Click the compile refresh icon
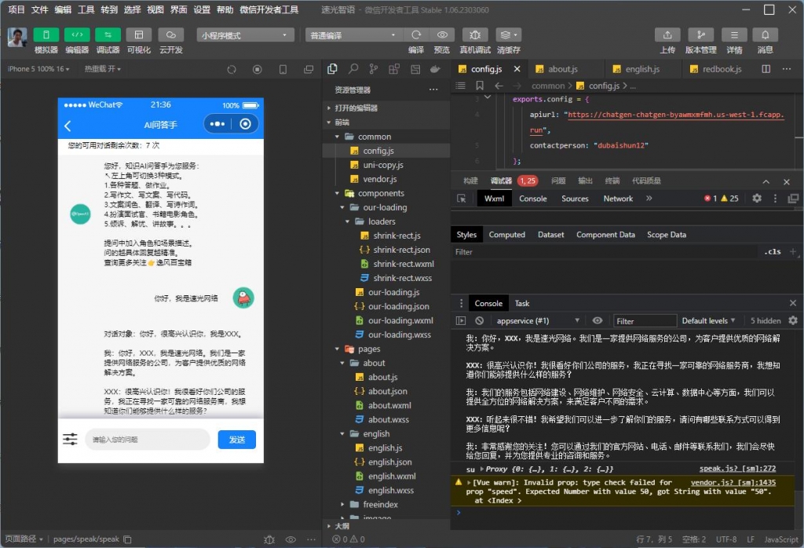Image resolution: width=804 pixels, height=548 pixels. click(416, 35)
